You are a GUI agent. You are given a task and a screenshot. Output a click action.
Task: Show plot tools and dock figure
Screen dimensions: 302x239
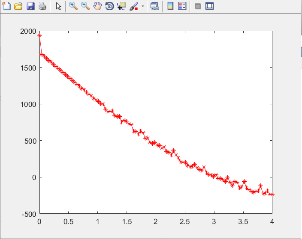[x=209, y=6]
